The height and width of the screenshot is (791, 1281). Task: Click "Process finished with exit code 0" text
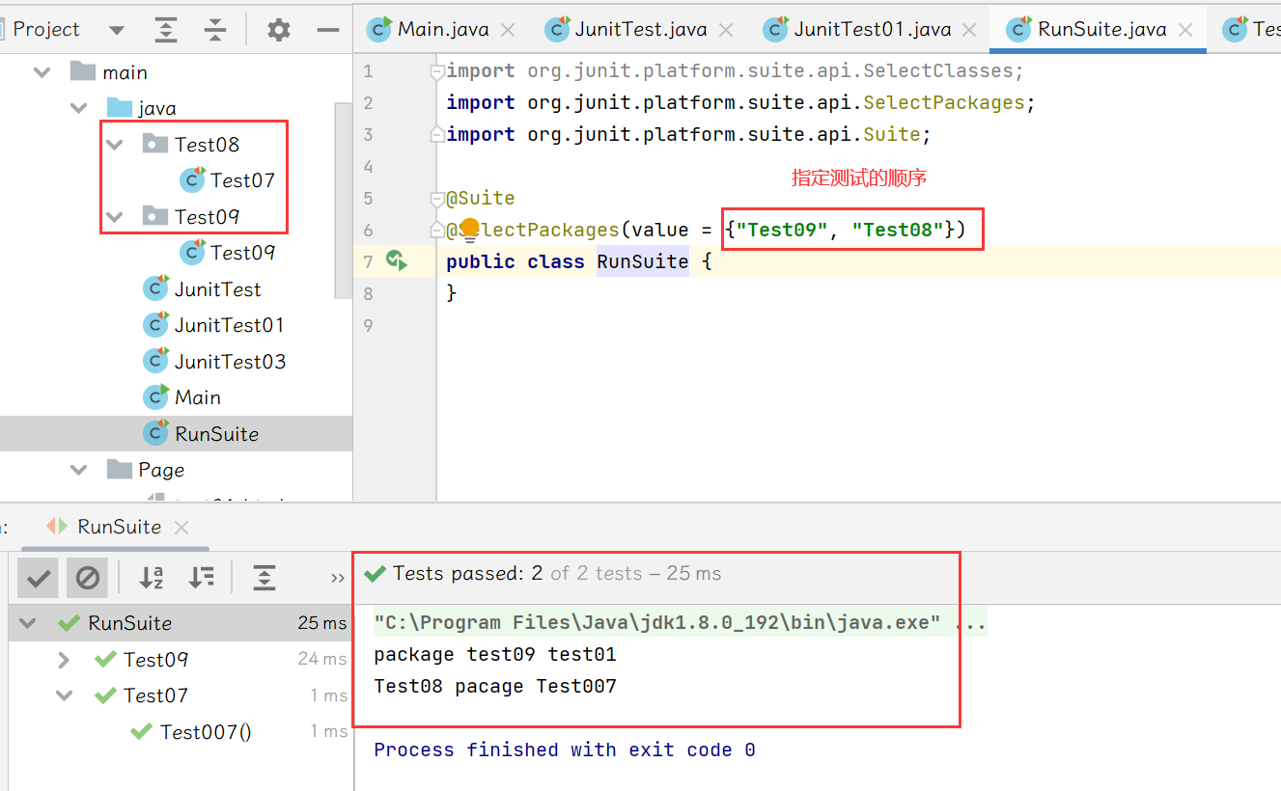[565, 750]
